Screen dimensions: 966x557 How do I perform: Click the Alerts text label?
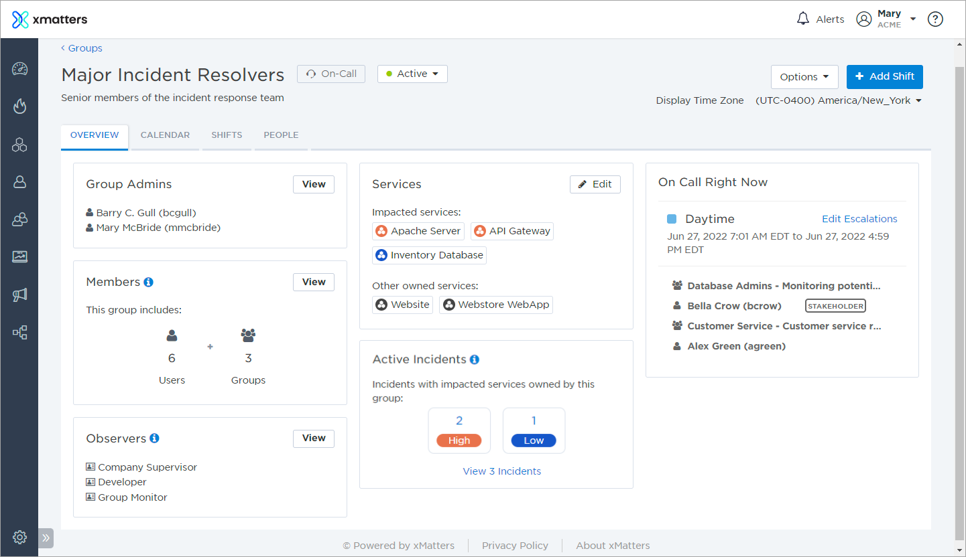[830, 19]
